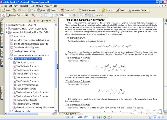The height and width of the screenshot is (120, 167).
Task: Click the zoom percentage field showing 78%
Action: (x=64, y=15)
